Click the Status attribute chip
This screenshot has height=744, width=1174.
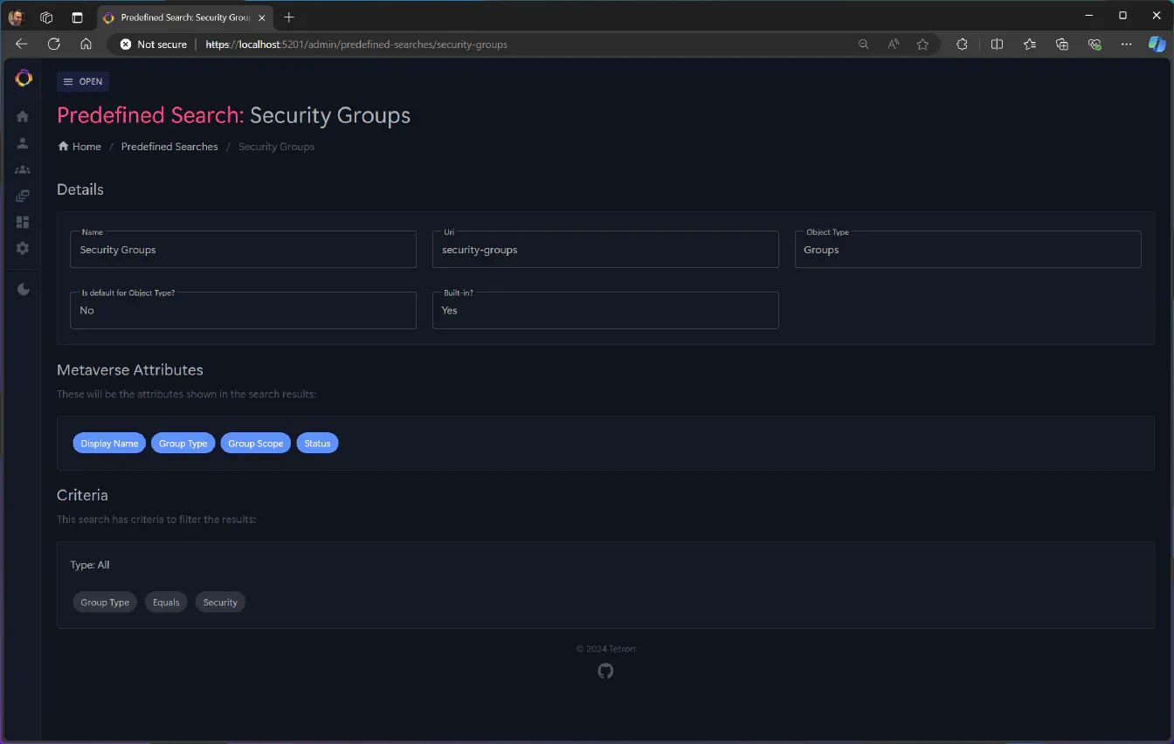coord(317,443)
